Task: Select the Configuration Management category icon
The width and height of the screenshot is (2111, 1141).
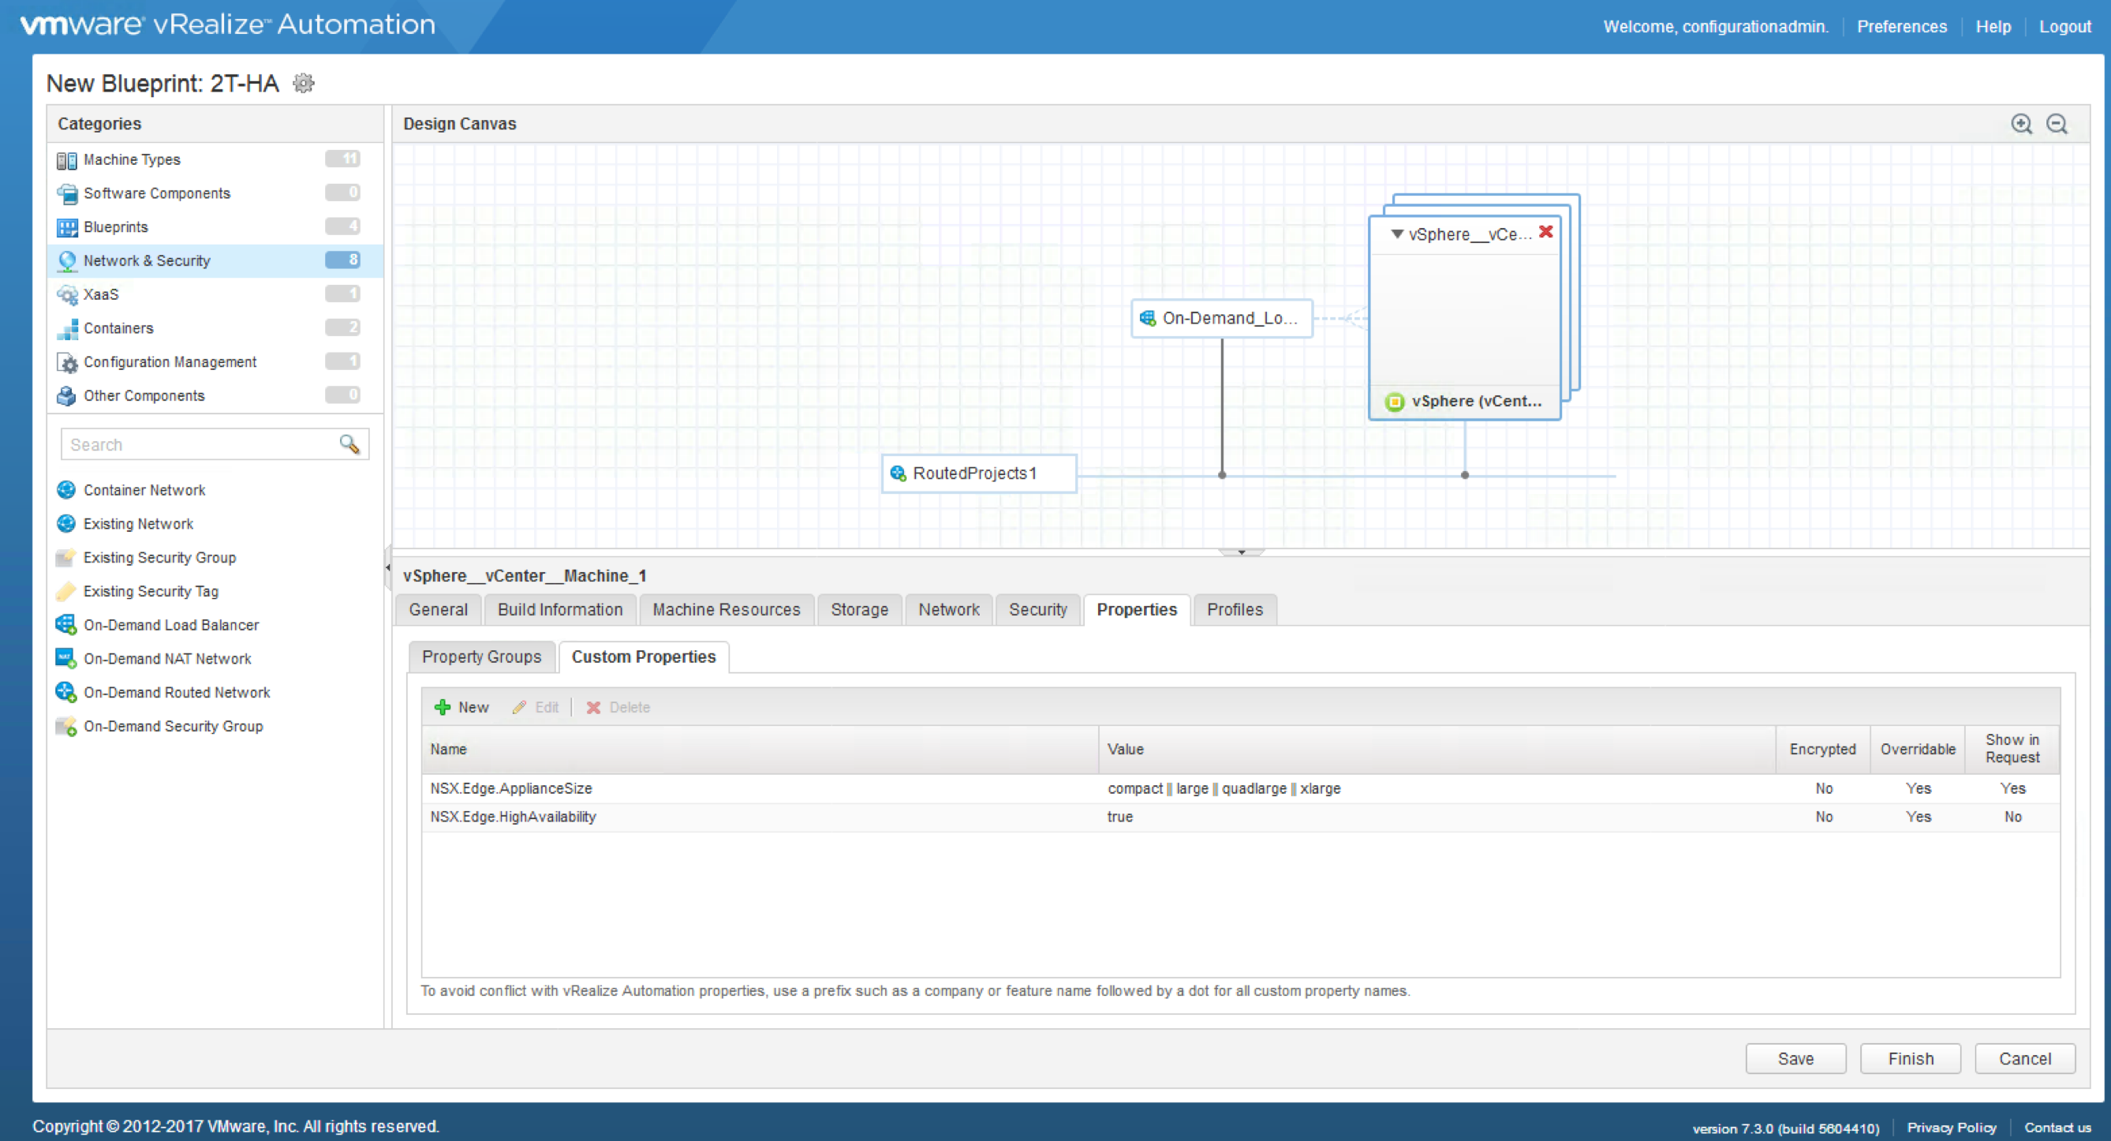Action: tap(66, 362)
